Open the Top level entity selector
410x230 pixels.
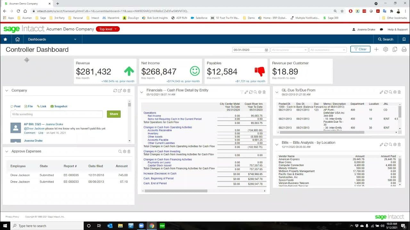[x=108, y=29]
